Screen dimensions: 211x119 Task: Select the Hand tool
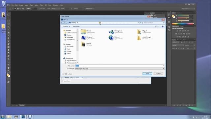(x=9, y=68)
